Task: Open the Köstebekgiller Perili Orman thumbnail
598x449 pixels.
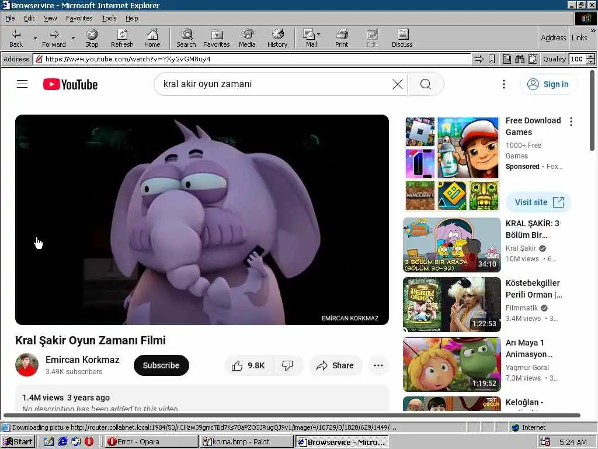Action: [452, 304]
